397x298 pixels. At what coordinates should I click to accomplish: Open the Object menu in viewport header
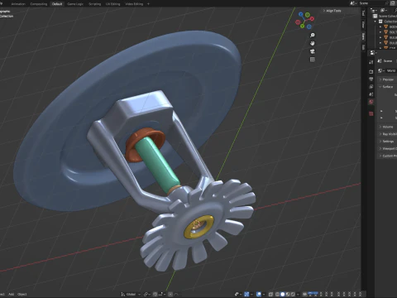click(x=22, y=294)
